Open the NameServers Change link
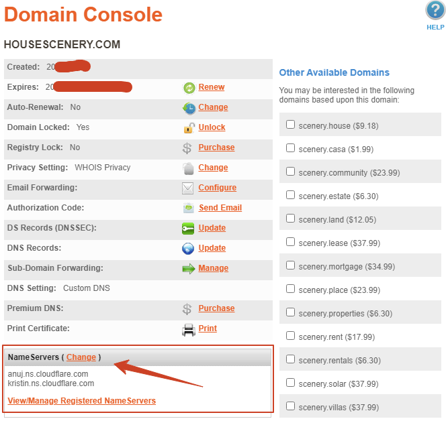The width and height of the screenshot is (446, 421). 81,357
